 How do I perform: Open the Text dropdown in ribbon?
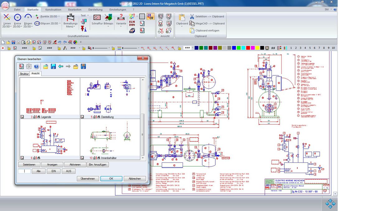(84, 15)
